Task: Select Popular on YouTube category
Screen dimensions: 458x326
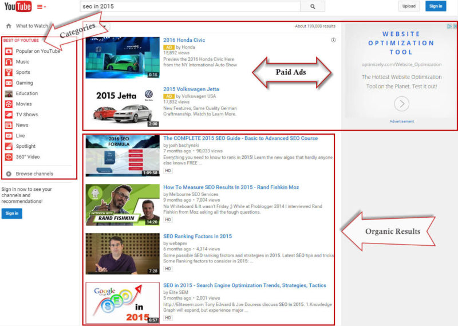Action: (38, 51)
